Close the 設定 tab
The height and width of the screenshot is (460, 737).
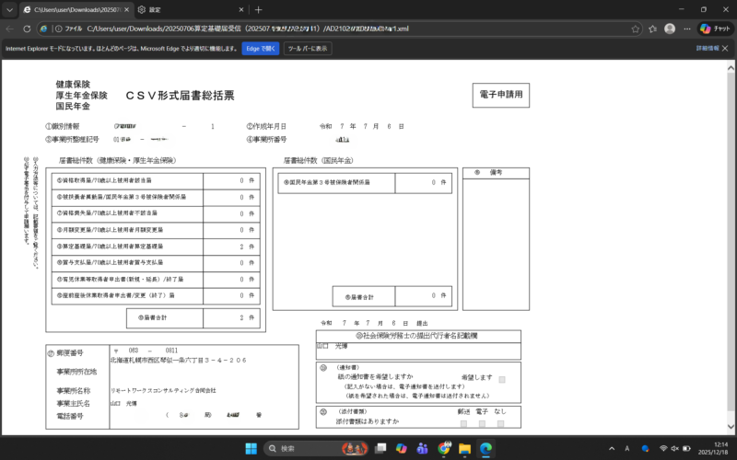point(241,9)
